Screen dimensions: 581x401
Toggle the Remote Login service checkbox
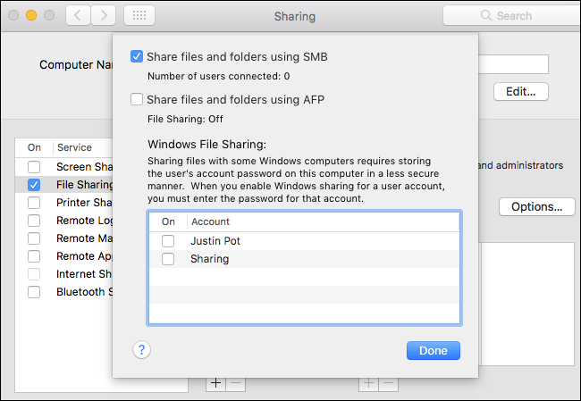pos(34,221)
